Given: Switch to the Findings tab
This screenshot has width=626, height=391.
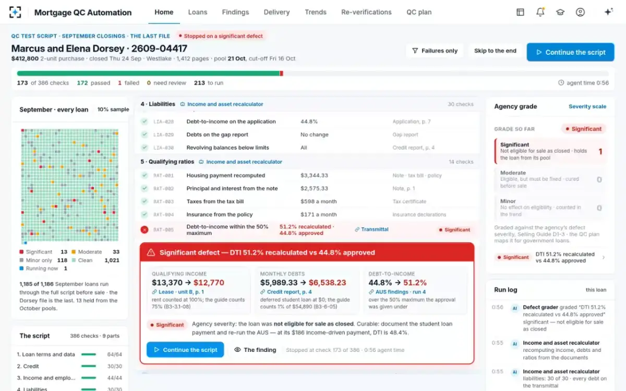Looking at the screenshot, I should [x=235, y=12].
